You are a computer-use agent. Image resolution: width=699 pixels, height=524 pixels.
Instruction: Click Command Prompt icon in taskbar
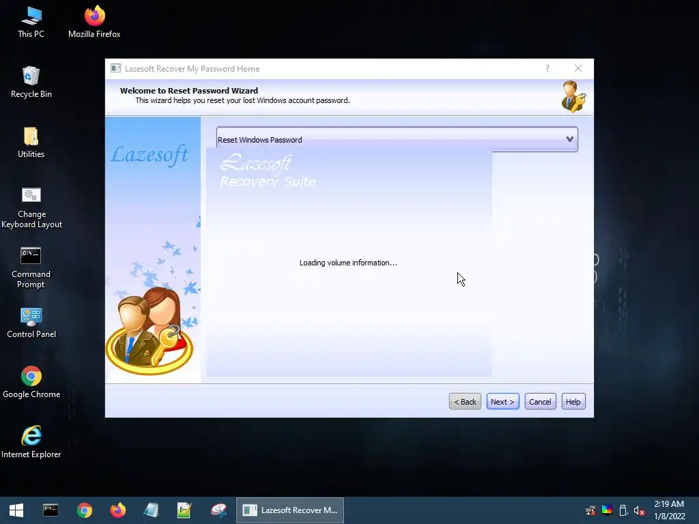click(51, 510)
